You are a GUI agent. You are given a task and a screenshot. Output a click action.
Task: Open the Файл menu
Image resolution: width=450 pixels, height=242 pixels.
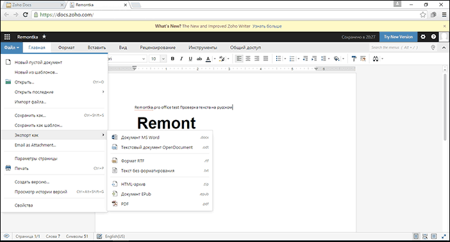12,48
